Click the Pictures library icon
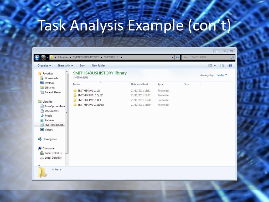This screenshot has height=202, width=269. [x=42, y=120]
